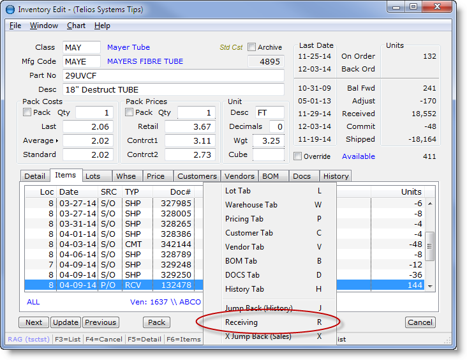Toggle the Archive checkbox

pyautogui.click(x=252, y=47)
